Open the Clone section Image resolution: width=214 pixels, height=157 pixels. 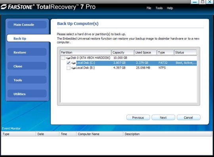coord(27,66)
